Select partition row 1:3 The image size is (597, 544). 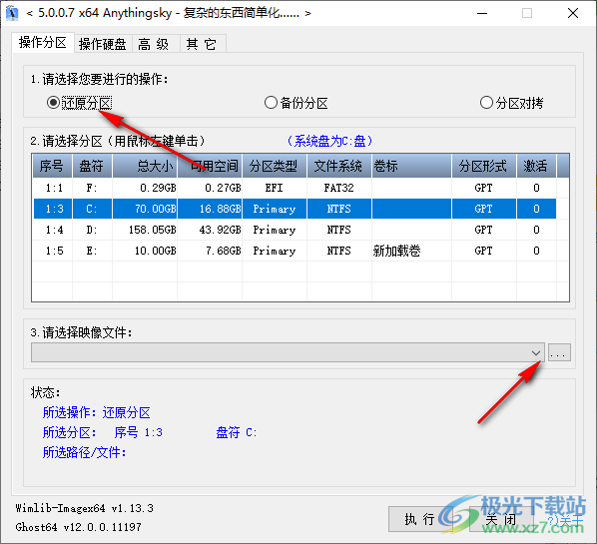[x=295, y=209]
